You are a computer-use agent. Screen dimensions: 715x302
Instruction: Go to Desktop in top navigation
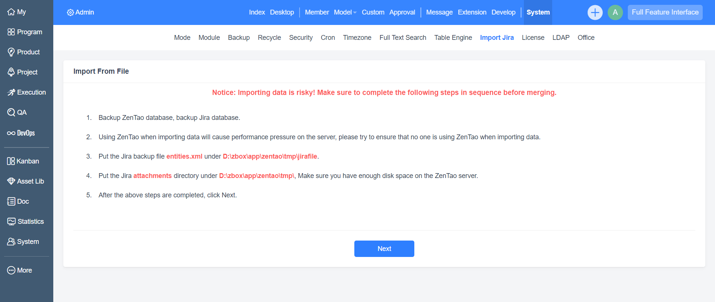point(282,12)
